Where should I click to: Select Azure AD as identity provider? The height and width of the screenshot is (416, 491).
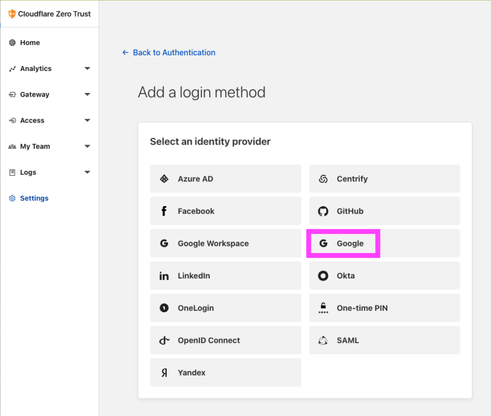226,179
